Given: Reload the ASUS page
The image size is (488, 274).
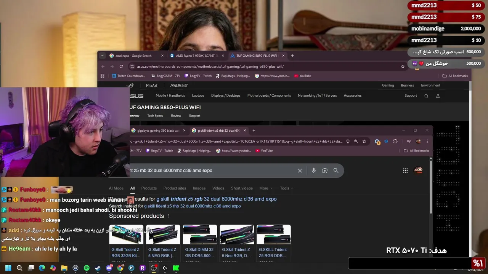Looking at the screenshot, I should tap(121, 67).
